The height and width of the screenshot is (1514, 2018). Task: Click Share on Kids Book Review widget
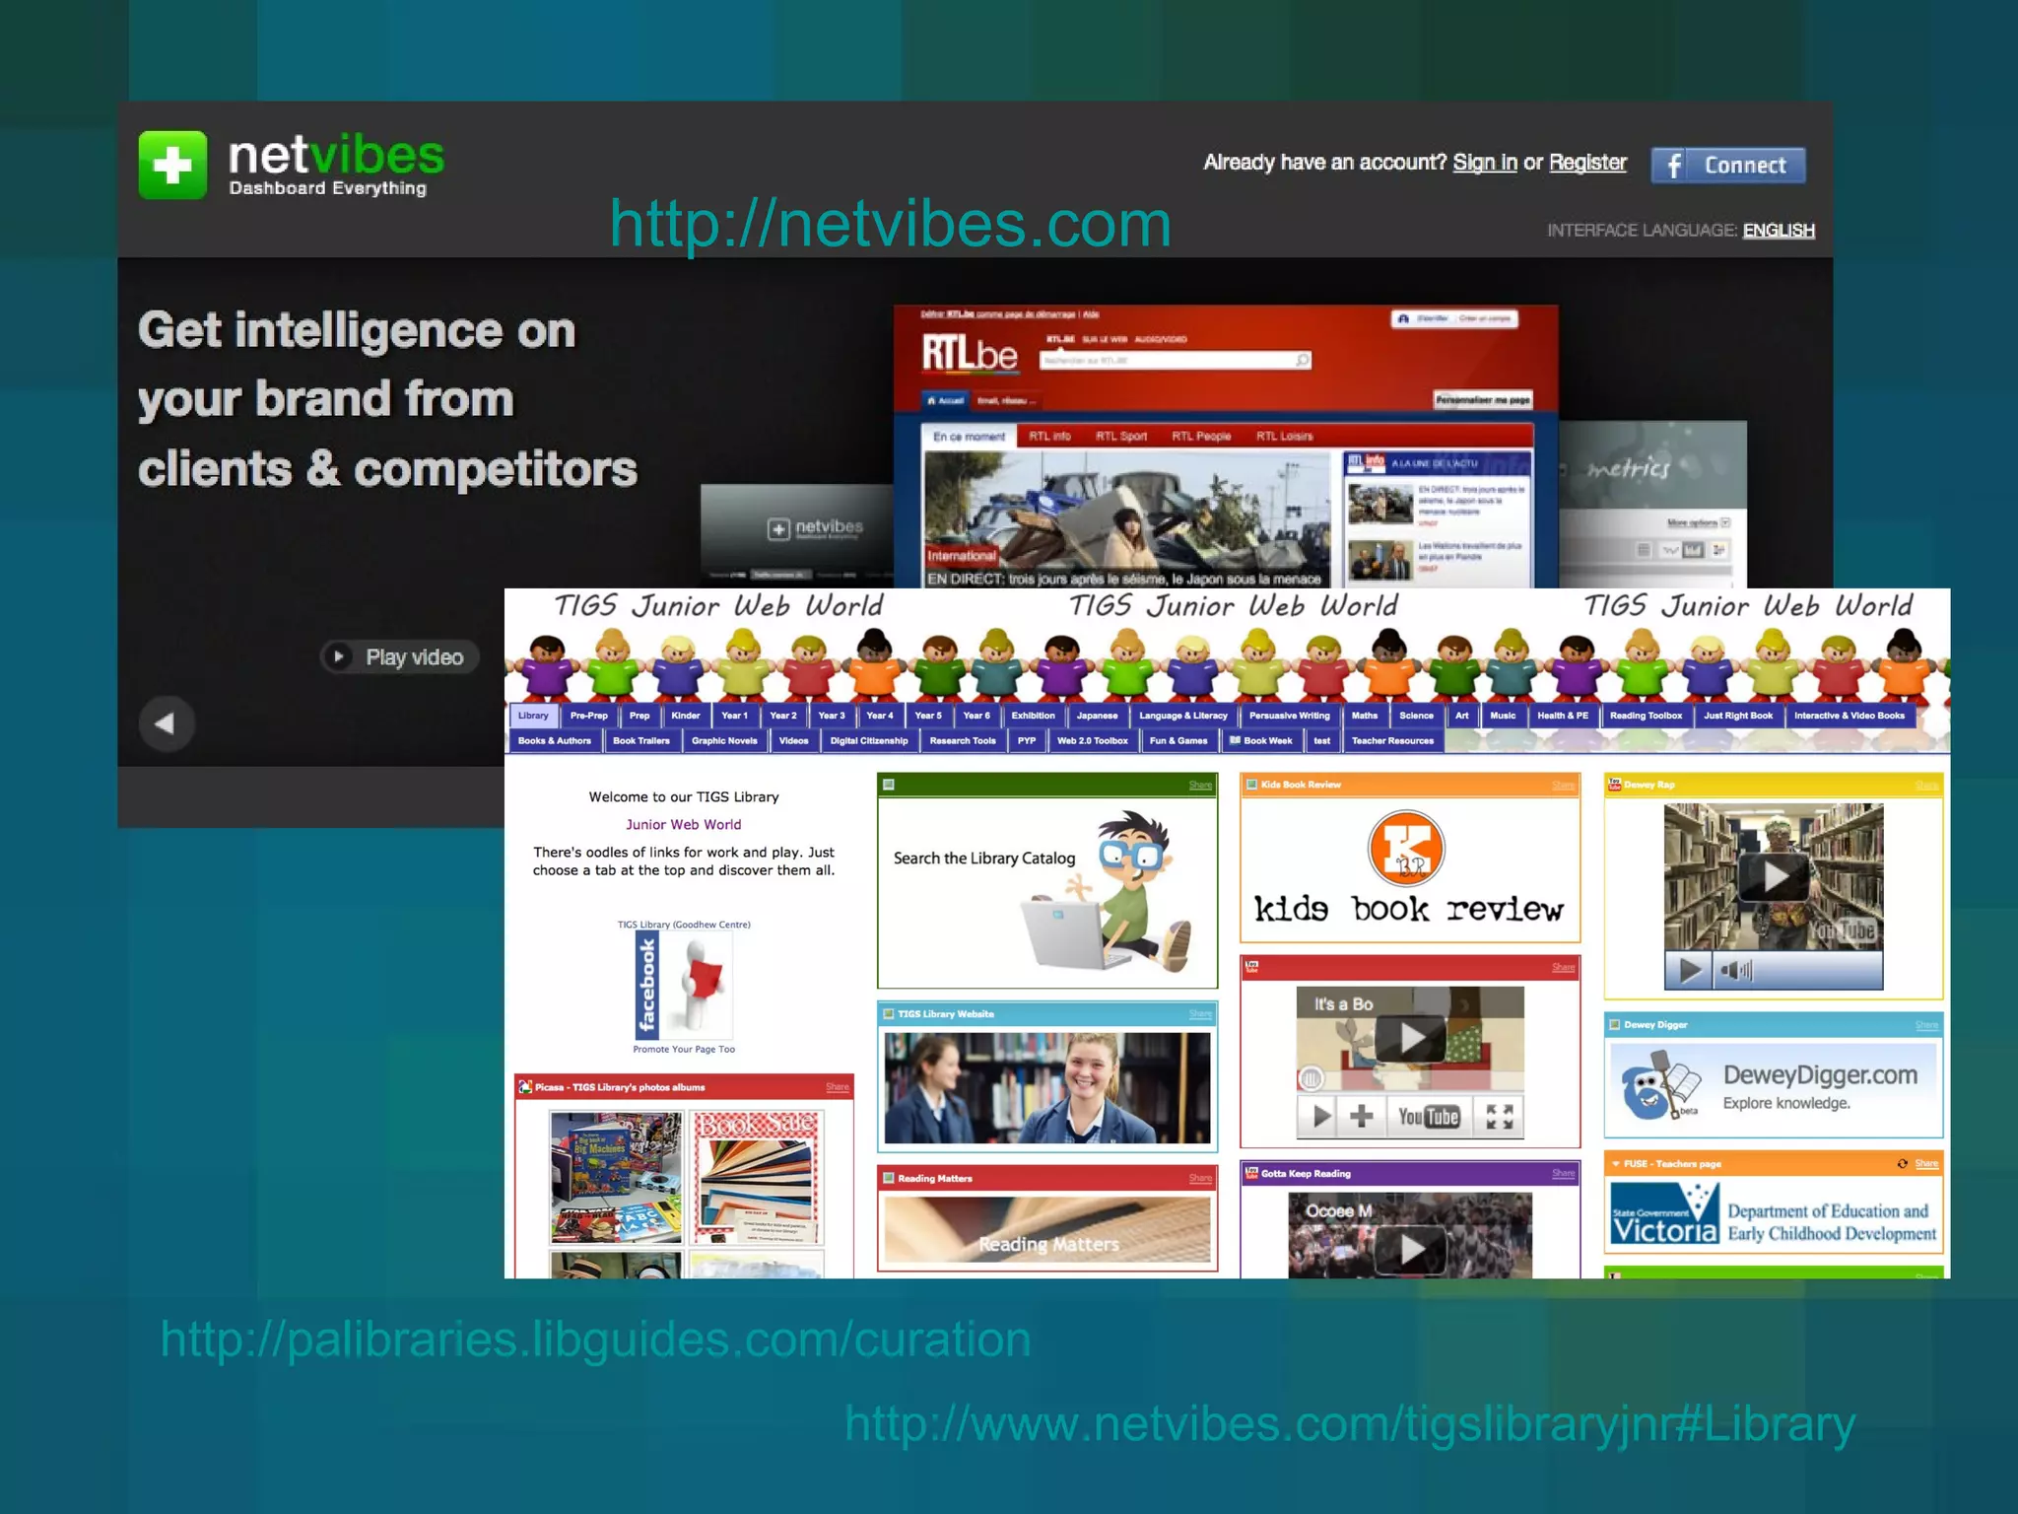1563,786
